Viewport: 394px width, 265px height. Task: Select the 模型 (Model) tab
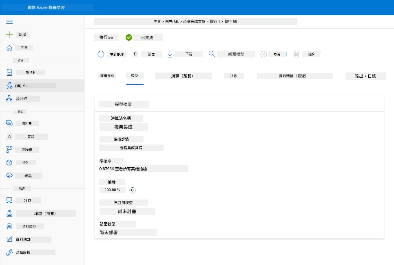coord(135,76)
